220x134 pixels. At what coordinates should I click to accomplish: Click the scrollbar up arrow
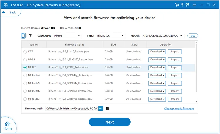coord(196,42)
